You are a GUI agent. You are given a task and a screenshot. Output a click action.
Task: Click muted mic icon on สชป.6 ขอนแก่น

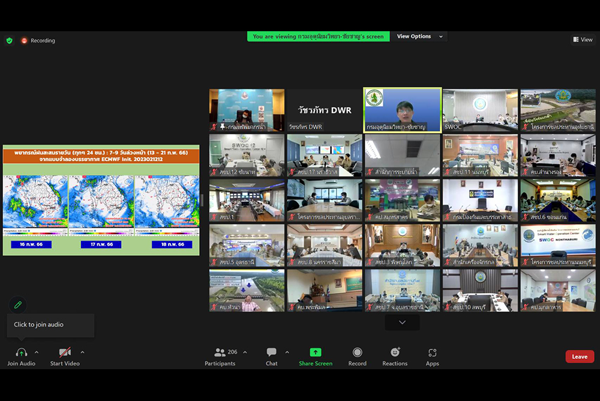pos(526,217)
